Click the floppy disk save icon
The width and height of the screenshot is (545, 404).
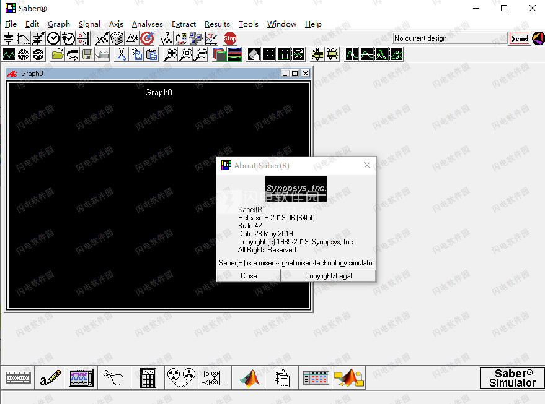point(87,55)
